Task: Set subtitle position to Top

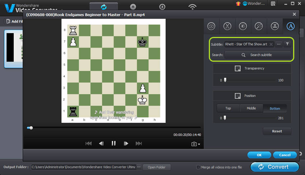Action: tap(228, 108)
